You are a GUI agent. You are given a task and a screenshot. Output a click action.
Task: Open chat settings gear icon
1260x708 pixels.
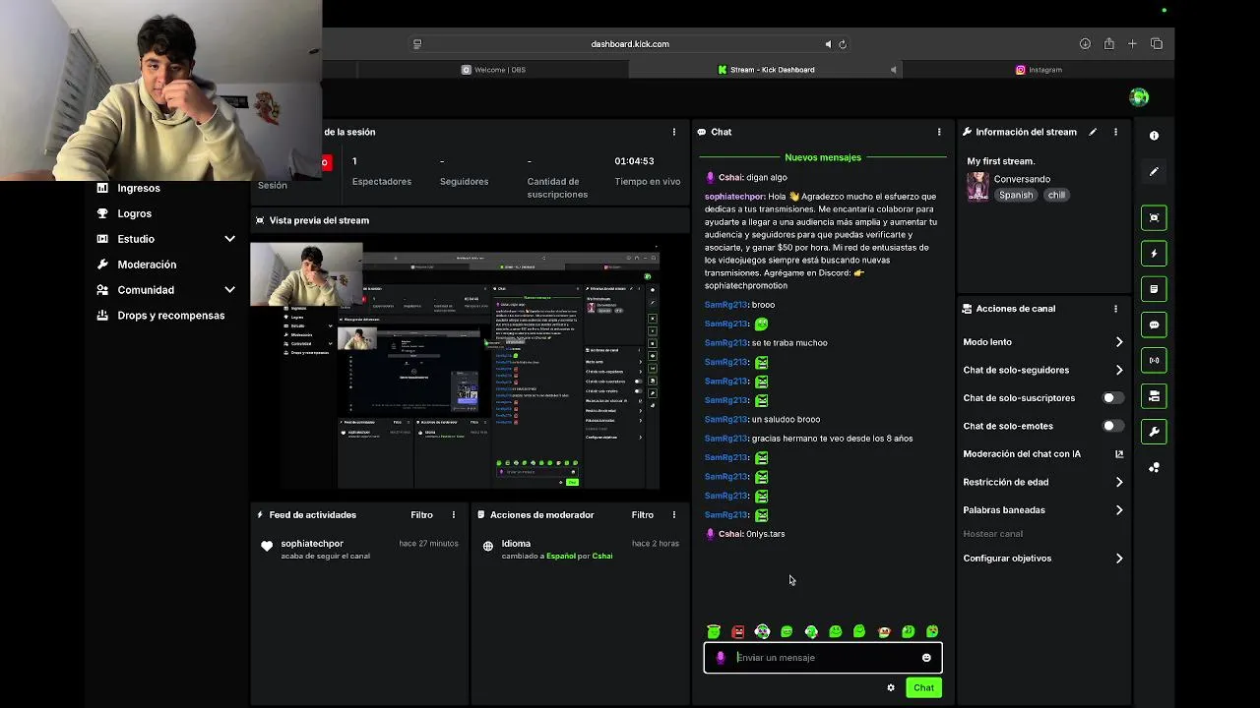891,687
